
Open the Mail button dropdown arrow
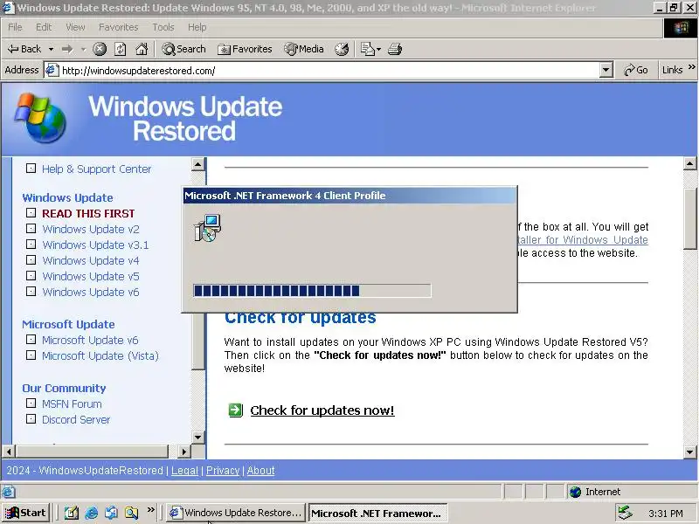point(378,49)
